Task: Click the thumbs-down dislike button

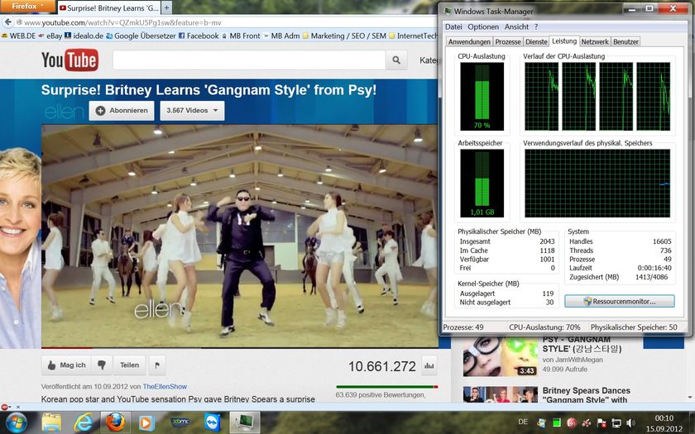Action: [102, 365]
